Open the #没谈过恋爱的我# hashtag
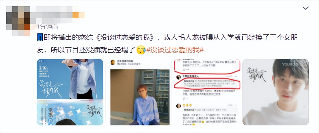The height and width of the screenshot is (133, 319). pyautogui.click(x=175, y=50)
